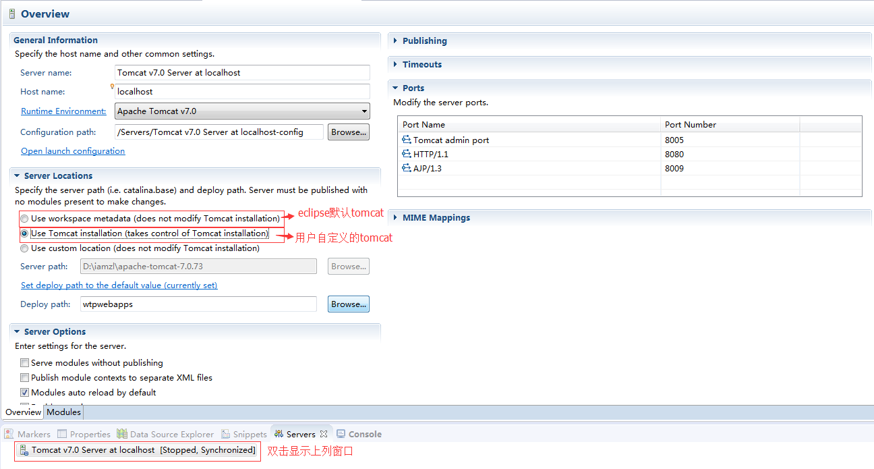Viewport: 874px width, 469px height.
Task: Click the Console view icon
Action: [x=341, y=434]
